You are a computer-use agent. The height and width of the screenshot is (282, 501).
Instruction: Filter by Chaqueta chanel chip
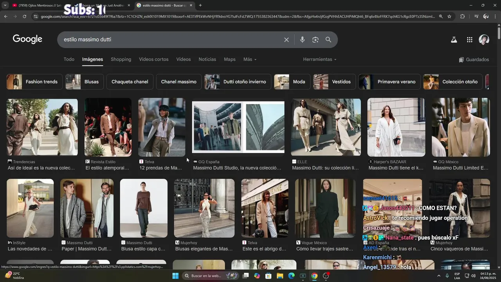(130, 82)
